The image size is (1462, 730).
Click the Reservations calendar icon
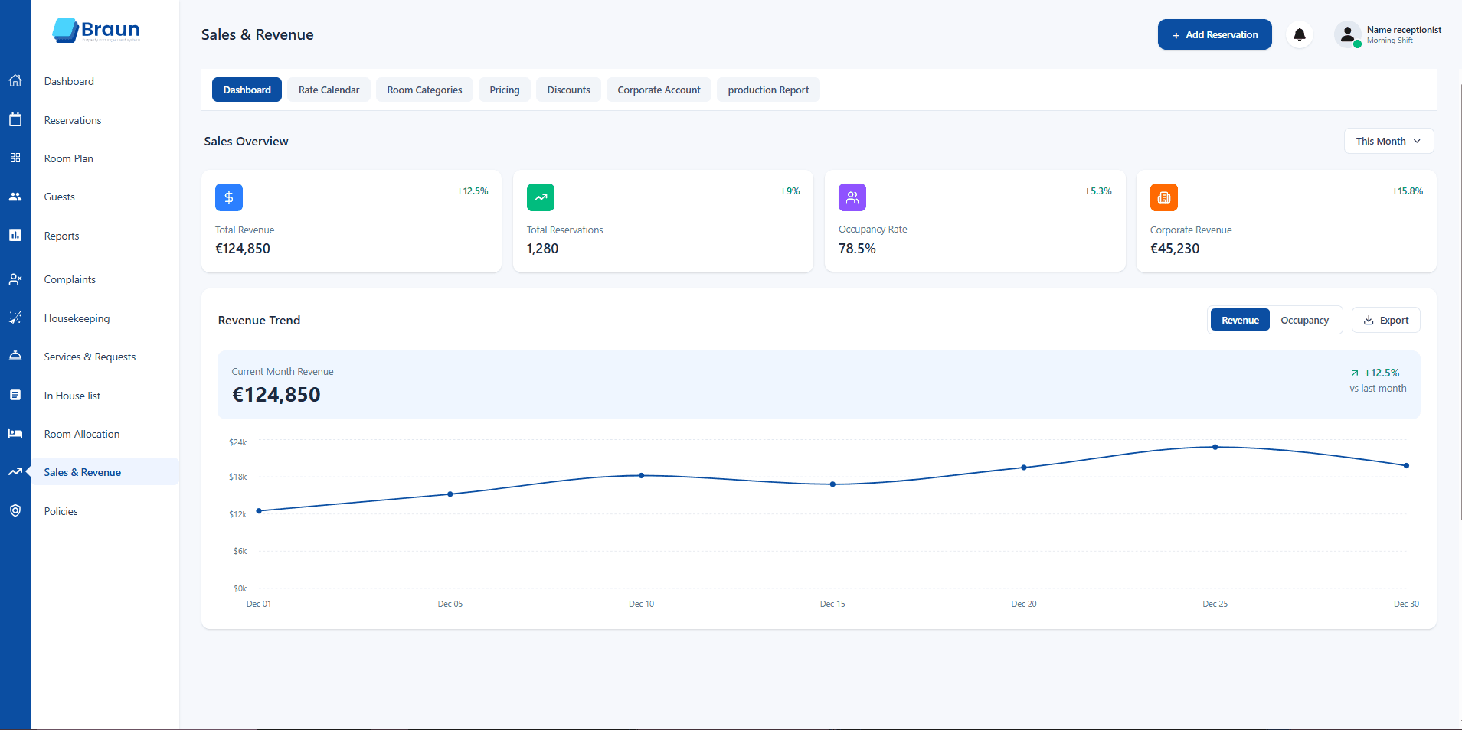(x=15, y=119)
